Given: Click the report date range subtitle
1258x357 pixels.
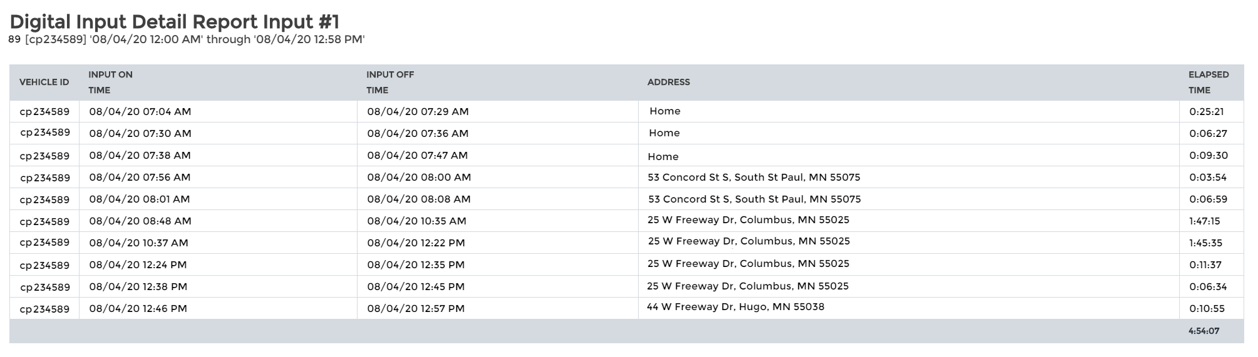Looking at the screenshot, I should [187, 40].
